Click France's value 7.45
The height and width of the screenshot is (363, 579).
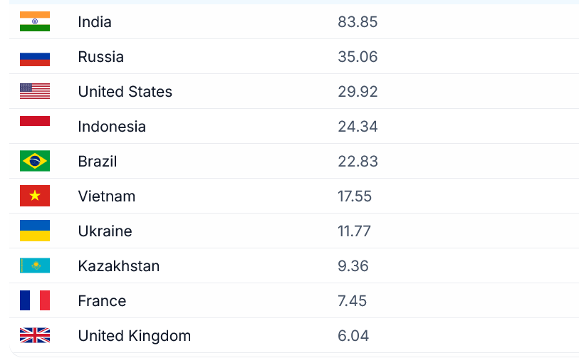353,301
